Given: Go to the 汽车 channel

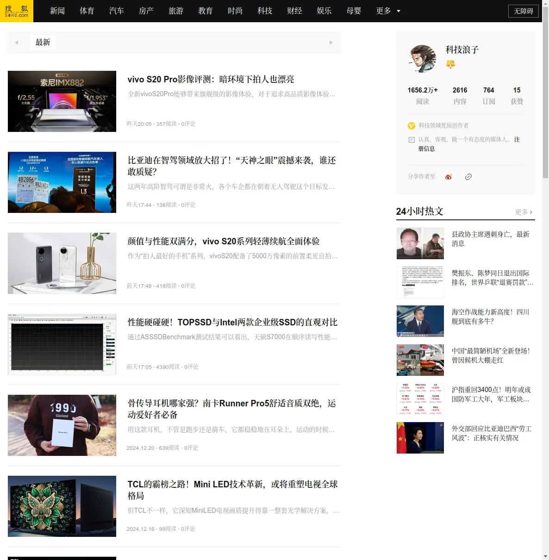Looking at the screenshot, I should (117, 11).
